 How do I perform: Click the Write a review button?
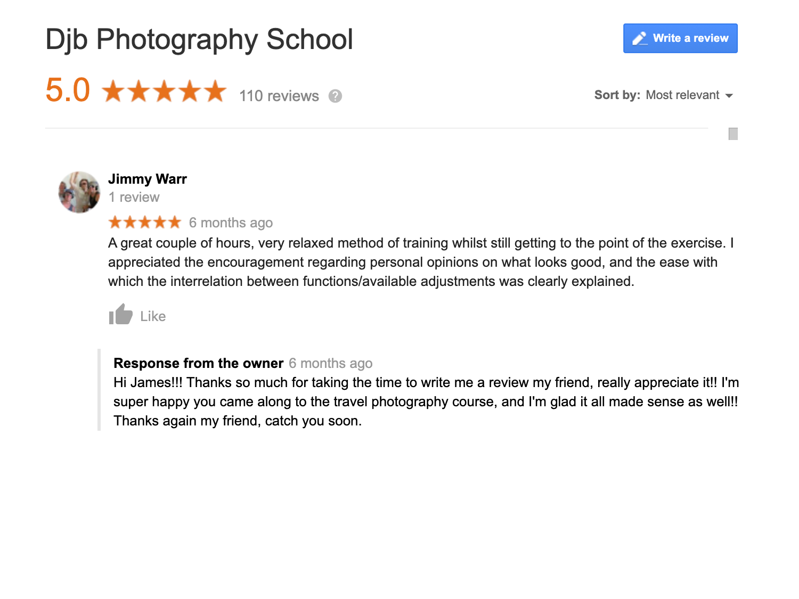[x=680, y=38]
